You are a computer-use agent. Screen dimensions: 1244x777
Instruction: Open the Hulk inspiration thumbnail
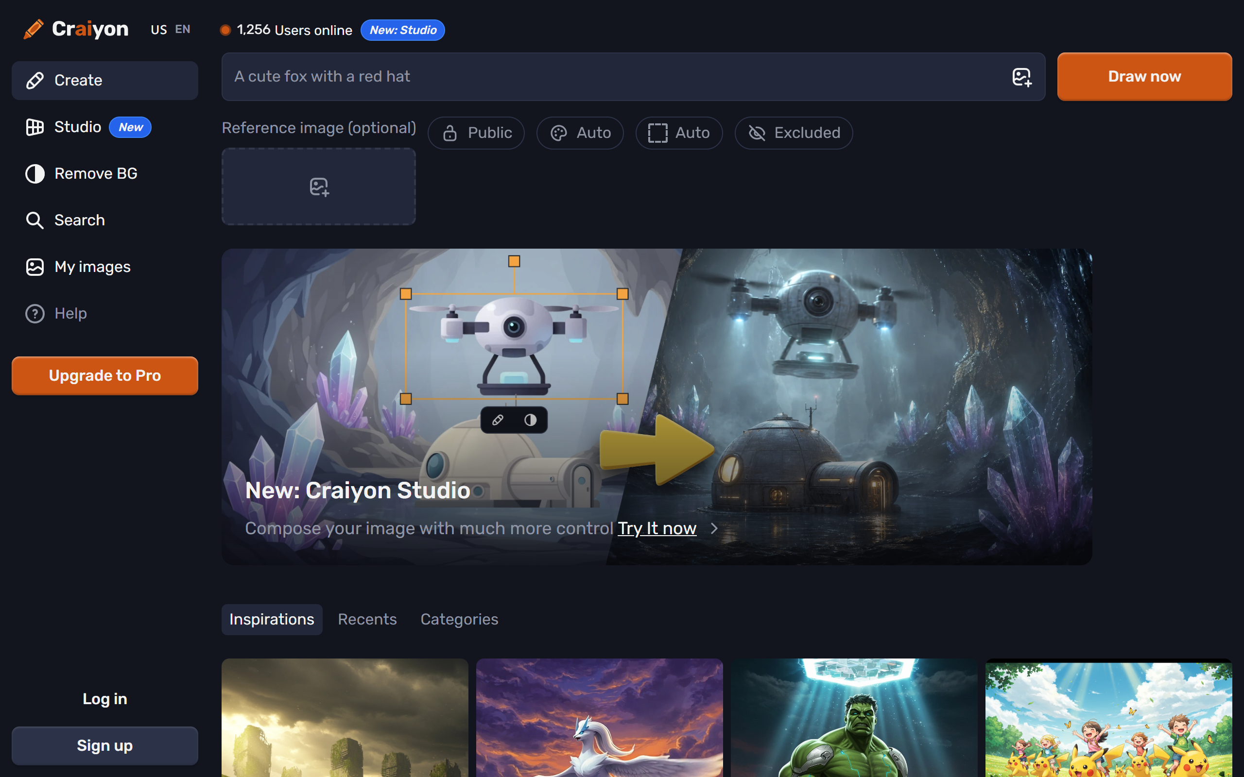point(854,718)
